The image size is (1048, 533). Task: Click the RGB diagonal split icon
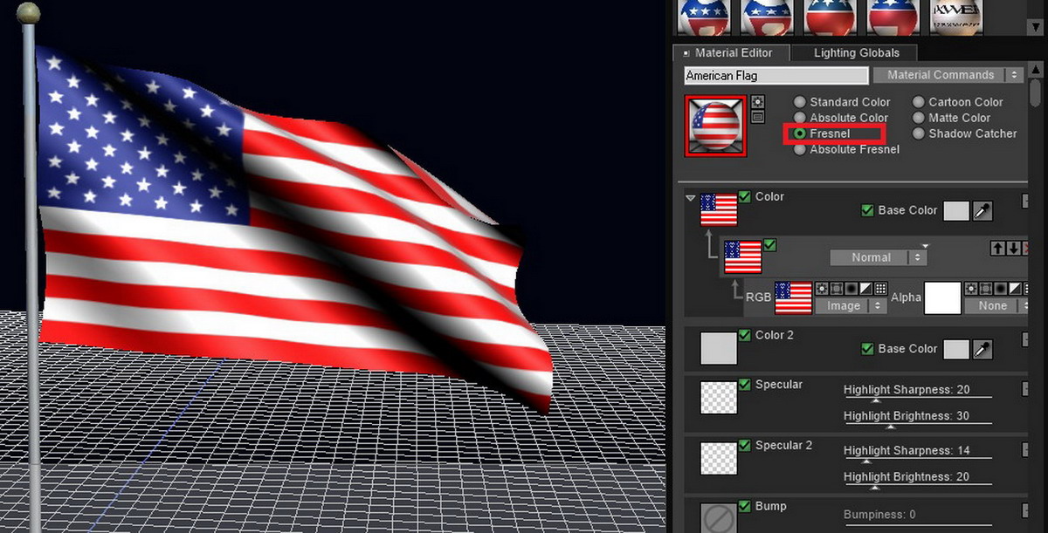[x=865, y=289]
